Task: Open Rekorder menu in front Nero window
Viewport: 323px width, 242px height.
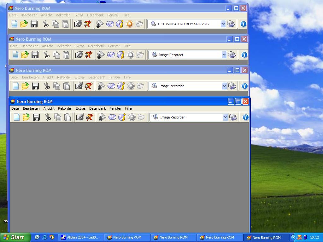Action: [65, 108]
